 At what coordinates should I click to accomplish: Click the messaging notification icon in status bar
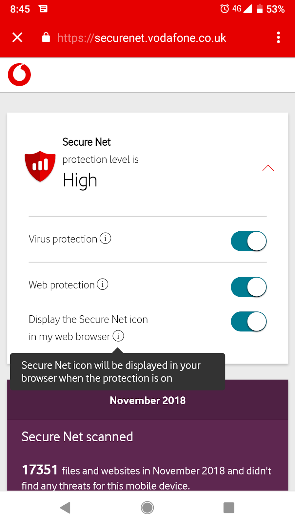tap(44, 9)
